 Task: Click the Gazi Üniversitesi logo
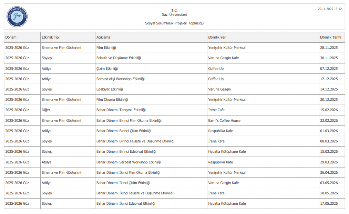(x=17, y=17)
